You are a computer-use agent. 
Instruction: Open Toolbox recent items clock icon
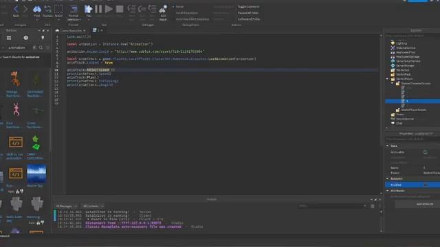(x=26, y=38)
